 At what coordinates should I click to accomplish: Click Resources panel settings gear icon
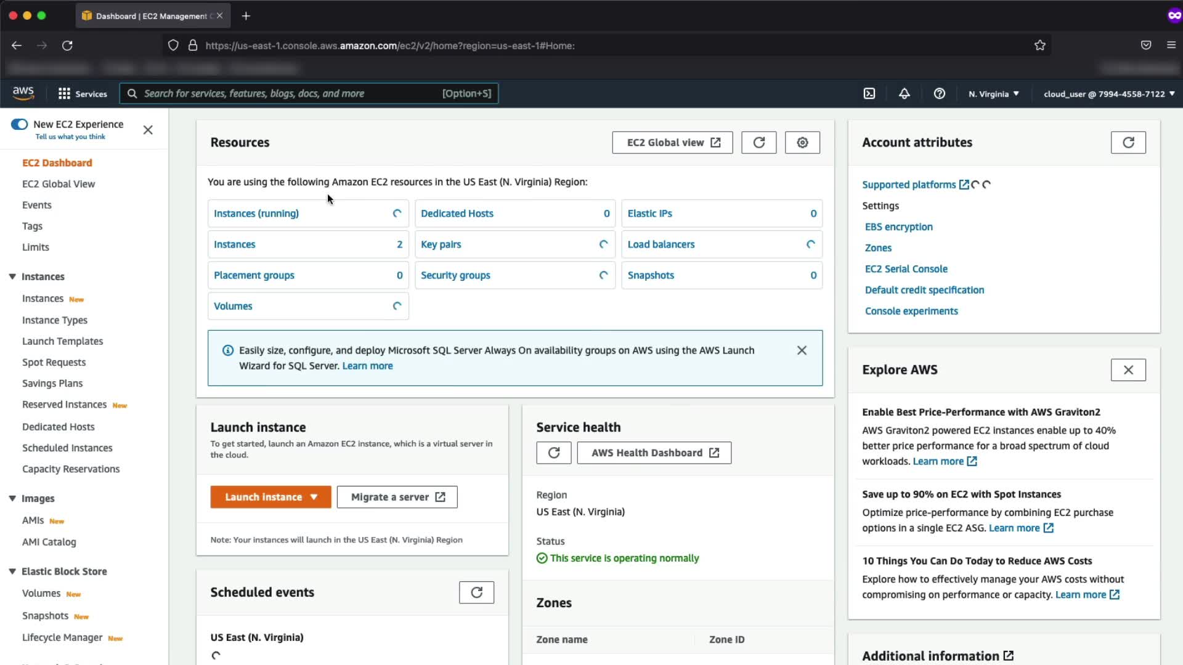point(802,142)
